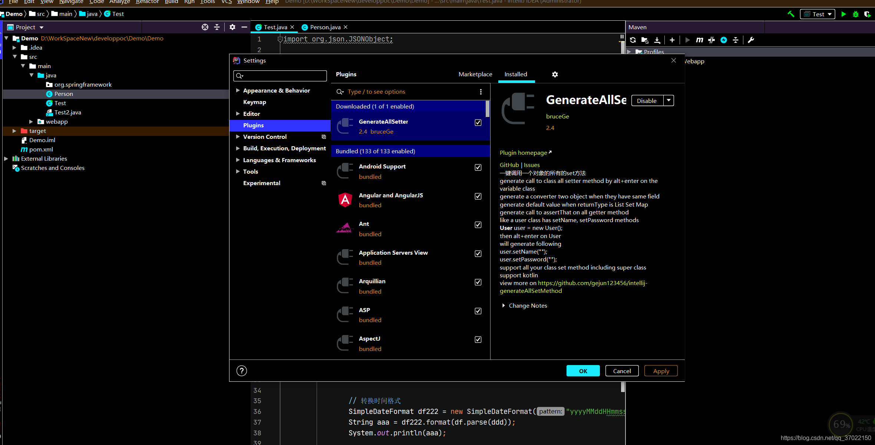The image size is (875, 445).
Task: Toggle the Ant plugin checkbox
Action: [478, 225]
